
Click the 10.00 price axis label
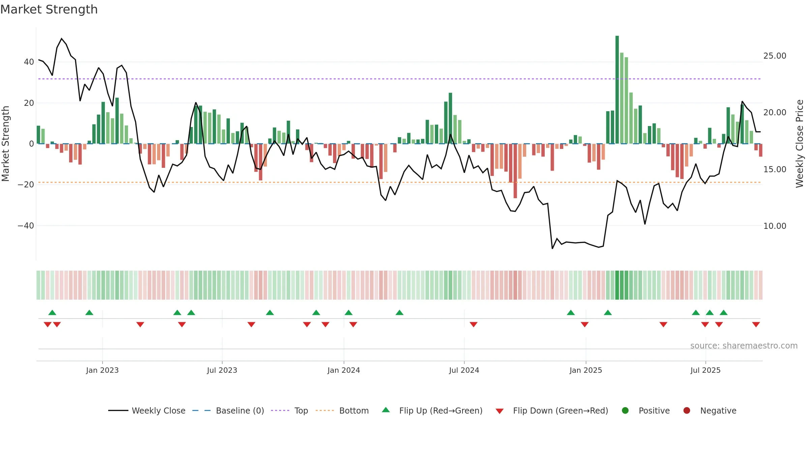point(775,226)
